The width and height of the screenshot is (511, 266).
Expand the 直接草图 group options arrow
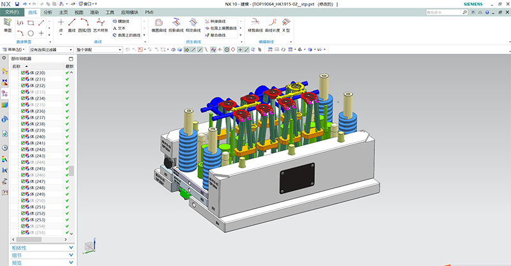50,41
